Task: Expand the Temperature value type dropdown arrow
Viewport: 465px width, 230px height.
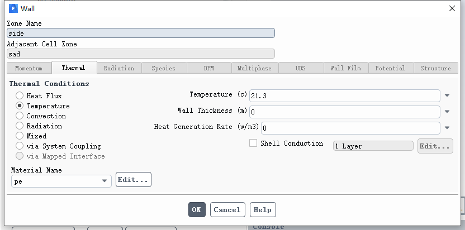Action: coord(447,95)
